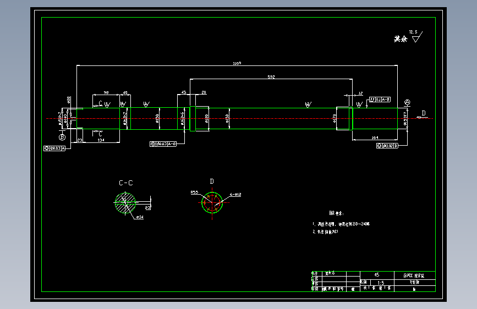Click the C-C section view title
The image size is (477, 309).
pos(125,183)
